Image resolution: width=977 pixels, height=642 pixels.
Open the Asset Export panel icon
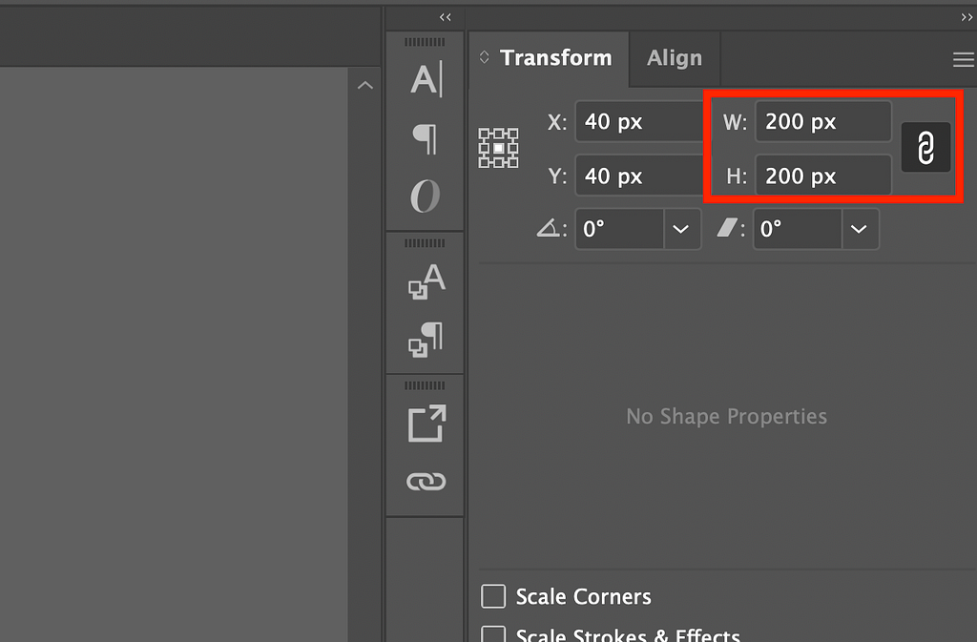click(x=426, y=424)
